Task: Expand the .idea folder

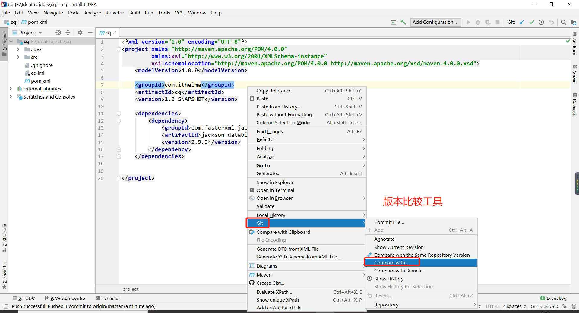Action: (18, 49)
